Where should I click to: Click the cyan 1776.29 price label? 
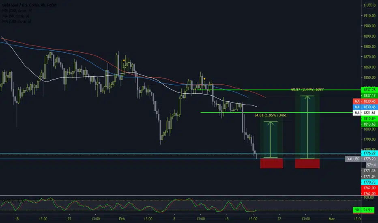369,153
